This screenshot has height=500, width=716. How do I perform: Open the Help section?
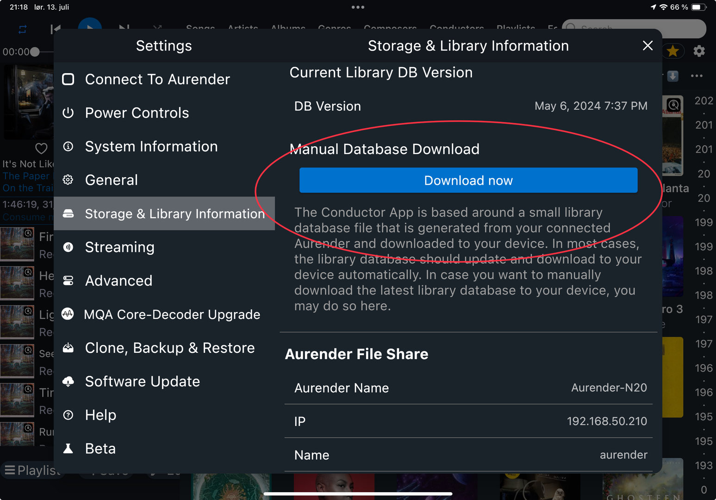[100, 415]
